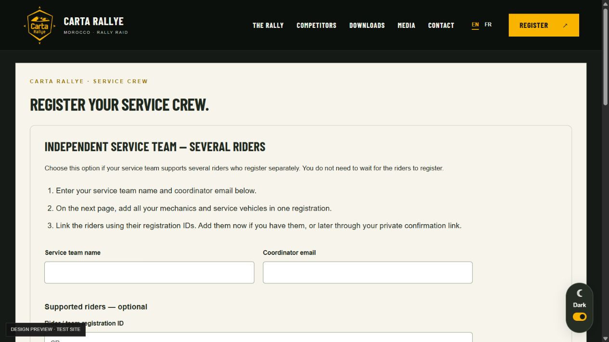The height and width of the screenshot is (342, 609).
Task: Open the Competitors menu item
Action: (x=316, y=25)
